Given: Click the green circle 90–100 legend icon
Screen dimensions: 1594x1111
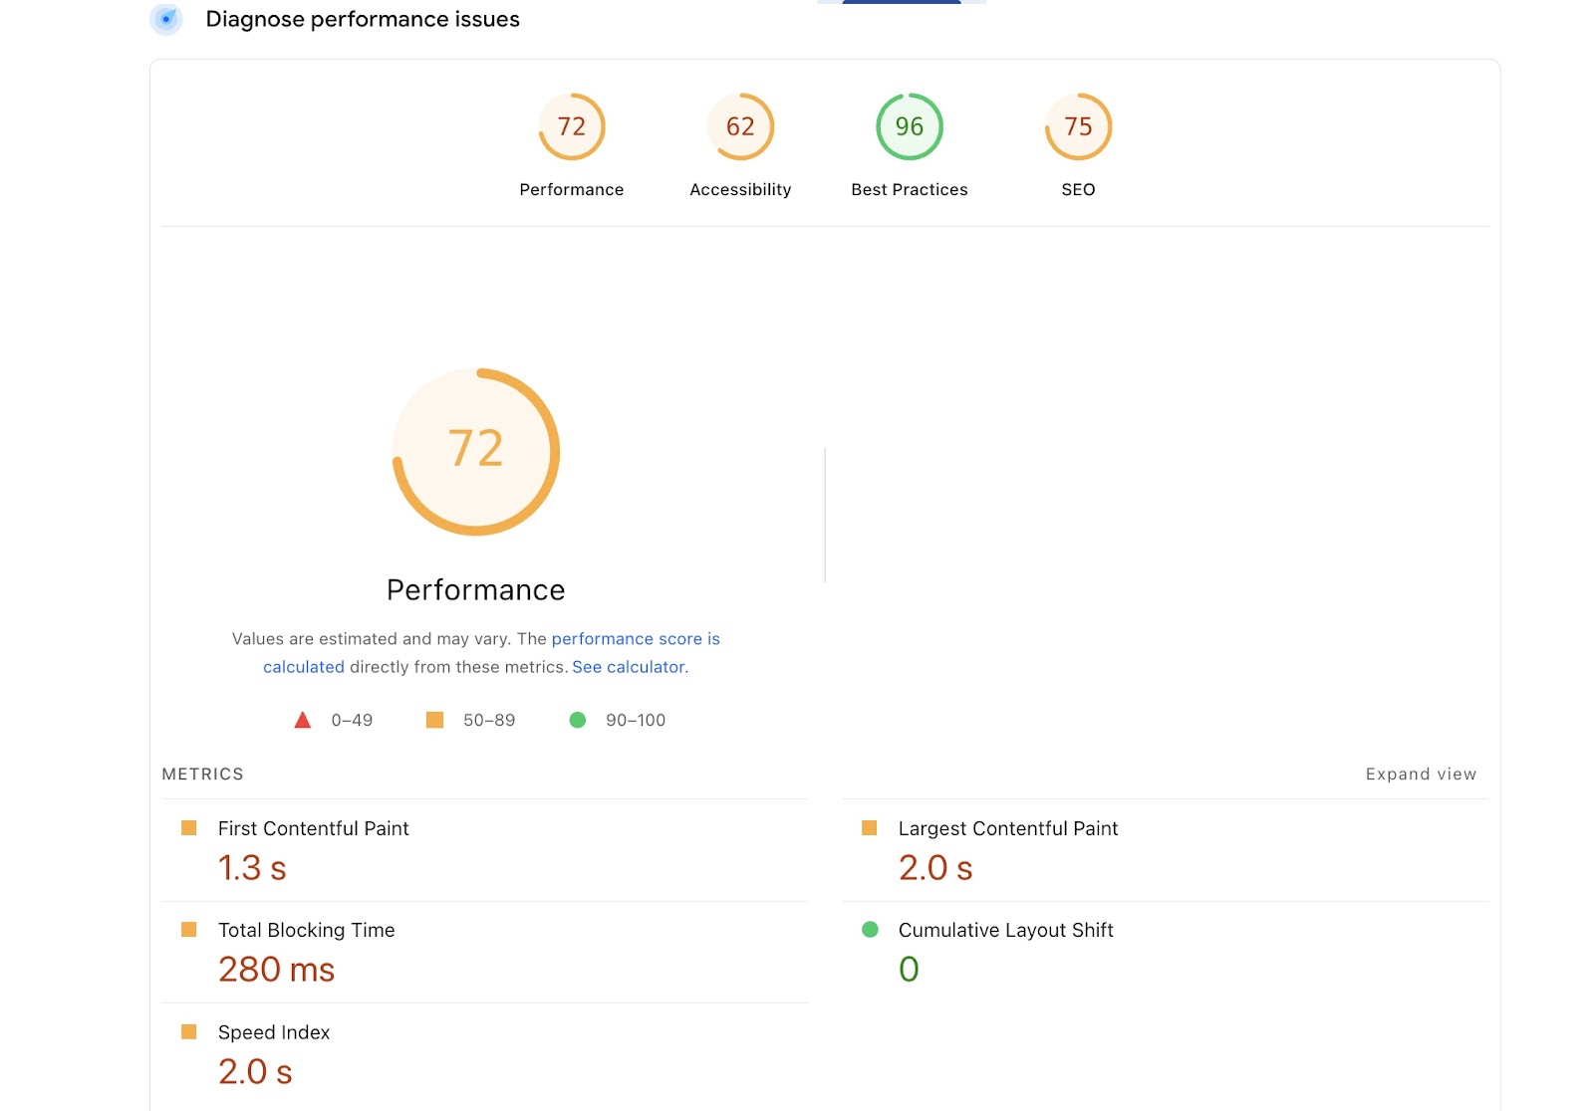Looking at the screenshot, I should pyautogui.click(x=577, y=720).
